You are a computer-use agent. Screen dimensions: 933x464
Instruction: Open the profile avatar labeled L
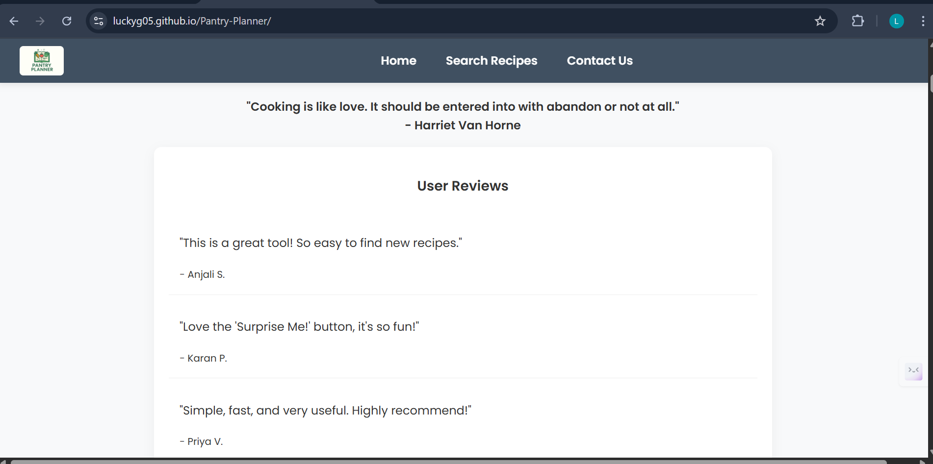click(897, 21)
